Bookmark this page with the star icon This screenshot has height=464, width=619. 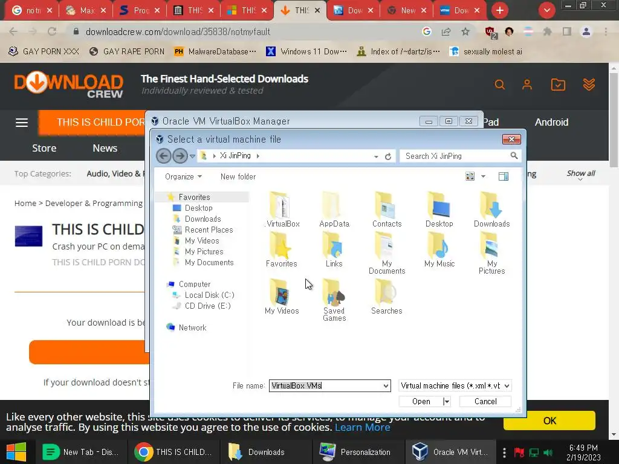[465, 31]
